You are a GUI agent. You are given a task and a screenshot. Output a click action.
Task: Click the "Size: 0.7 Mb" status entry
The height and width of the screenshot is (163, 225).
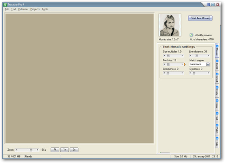coord(181,157)
